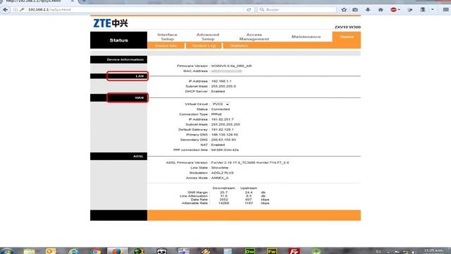Click the ADSL section header
Screen dimensions: 451x254
click(118, 156)
